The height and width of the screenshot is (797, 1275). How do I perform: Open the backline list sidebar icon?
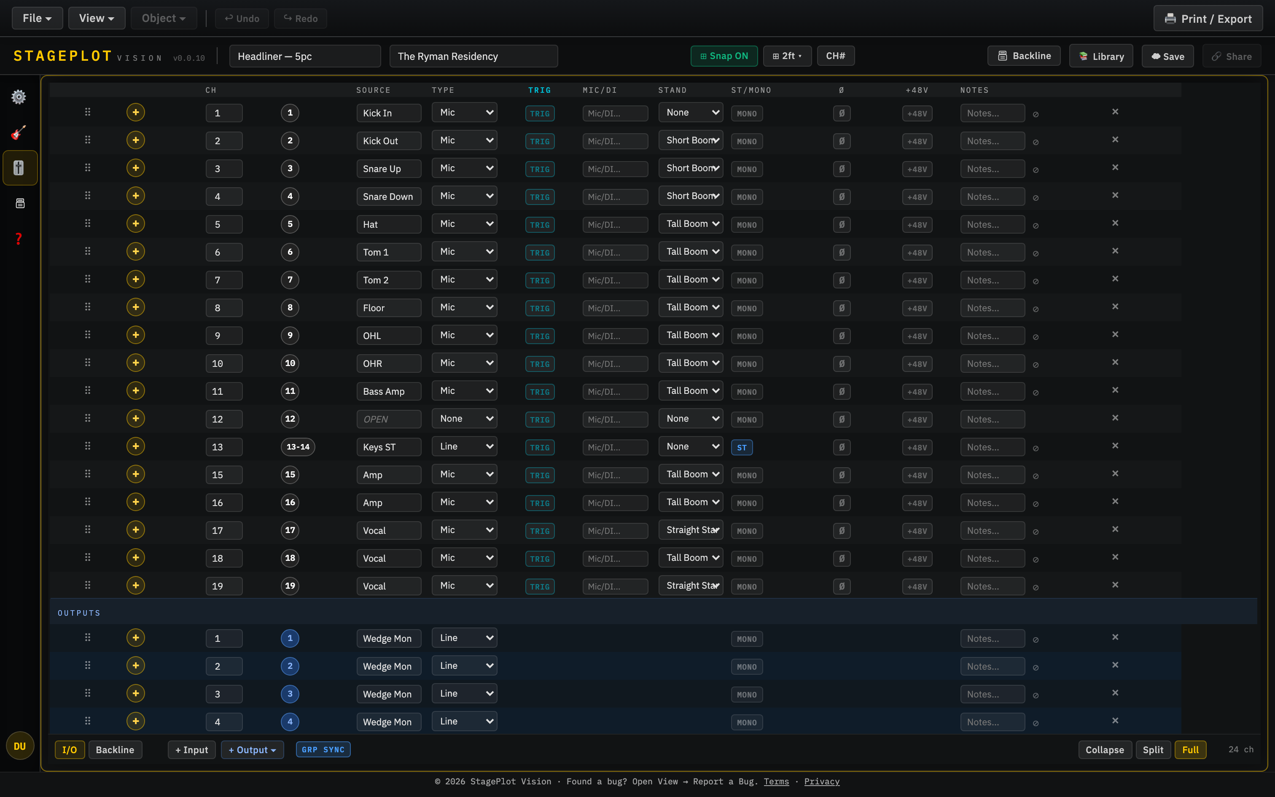point(20,203)
